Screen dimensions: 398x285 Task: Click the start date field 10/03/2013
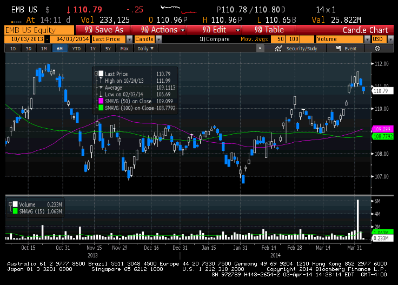[24, 39]
